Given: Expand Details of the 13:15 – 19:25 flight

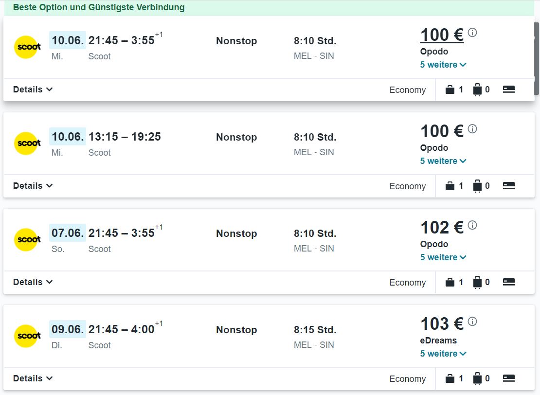Looking at the screenshot, I should 33,186.
